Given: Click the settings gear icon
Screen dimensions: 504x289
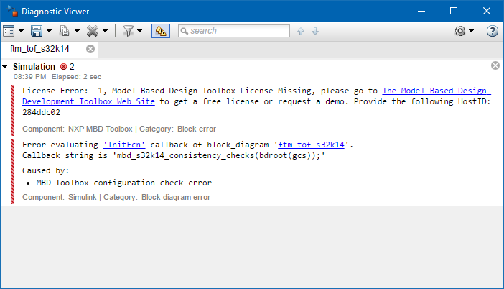Looking at the screenshot, I should tap(460, 31).
